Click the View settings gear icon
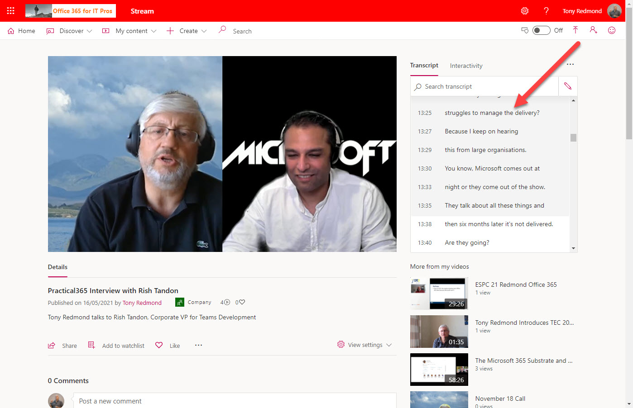This screenshot has height=408, width=633. coord(341,345)
